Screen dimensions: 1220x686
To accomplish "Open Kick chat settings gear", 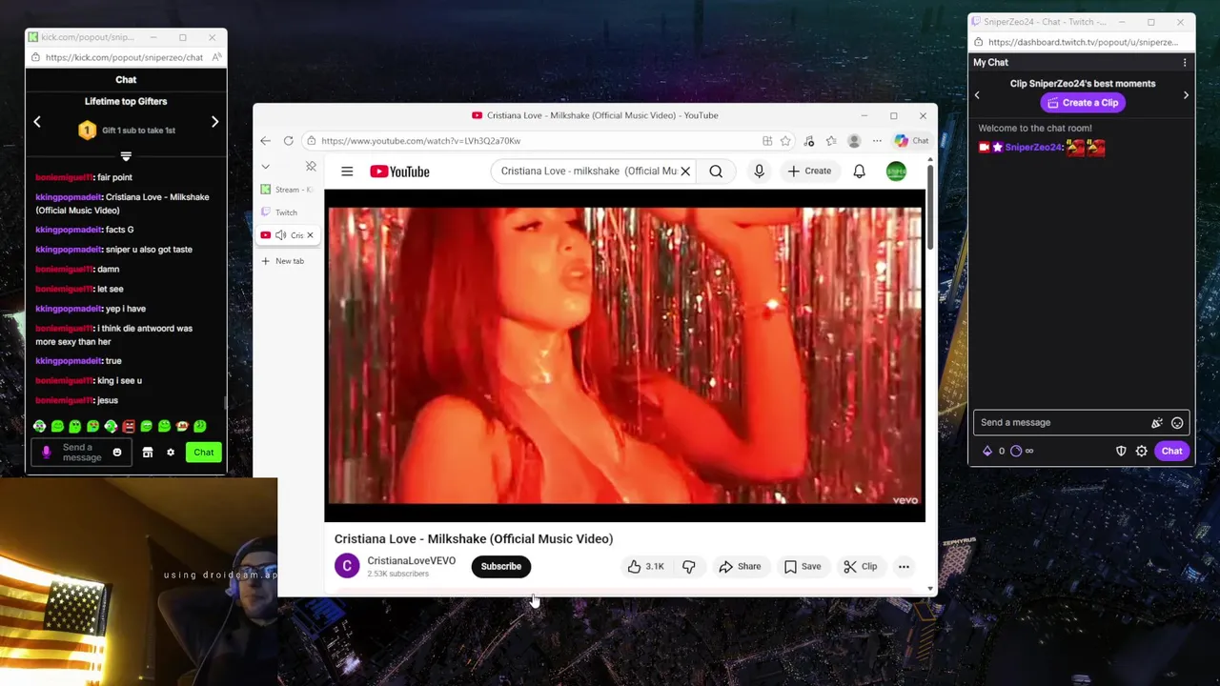I will (x=171, y=453).
